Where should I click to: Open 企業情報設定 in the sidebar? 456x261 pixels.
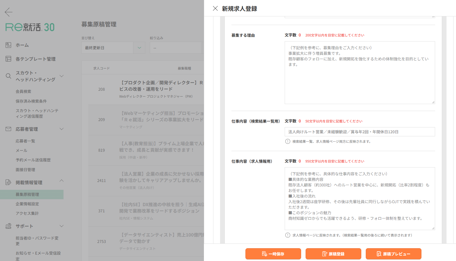pyautogui.click(x=27, y=204)
